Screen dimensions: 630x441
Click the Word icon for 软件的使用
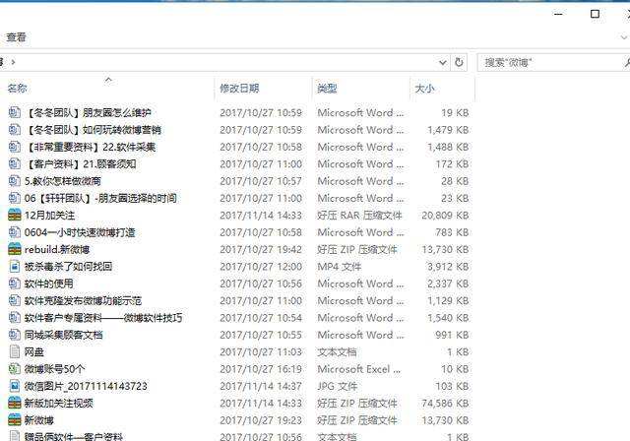14,283
